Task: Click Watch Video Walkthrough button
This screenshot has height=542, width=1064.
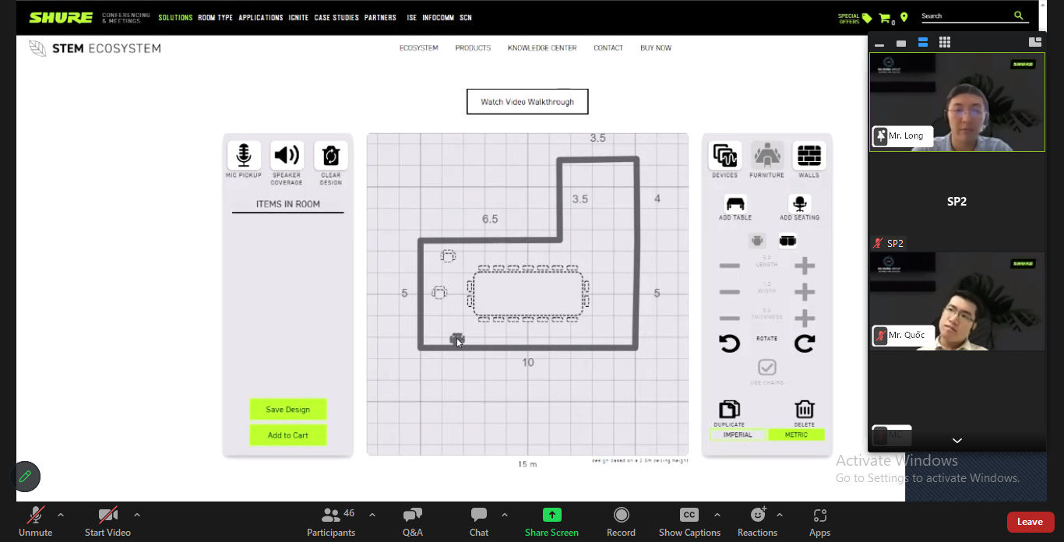Action: point(527,102)
